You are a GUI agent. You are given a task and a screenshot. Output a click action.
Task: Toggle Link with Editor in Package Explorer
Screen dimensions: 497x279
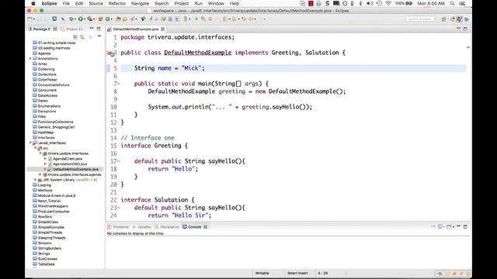(x=82, y=37)
